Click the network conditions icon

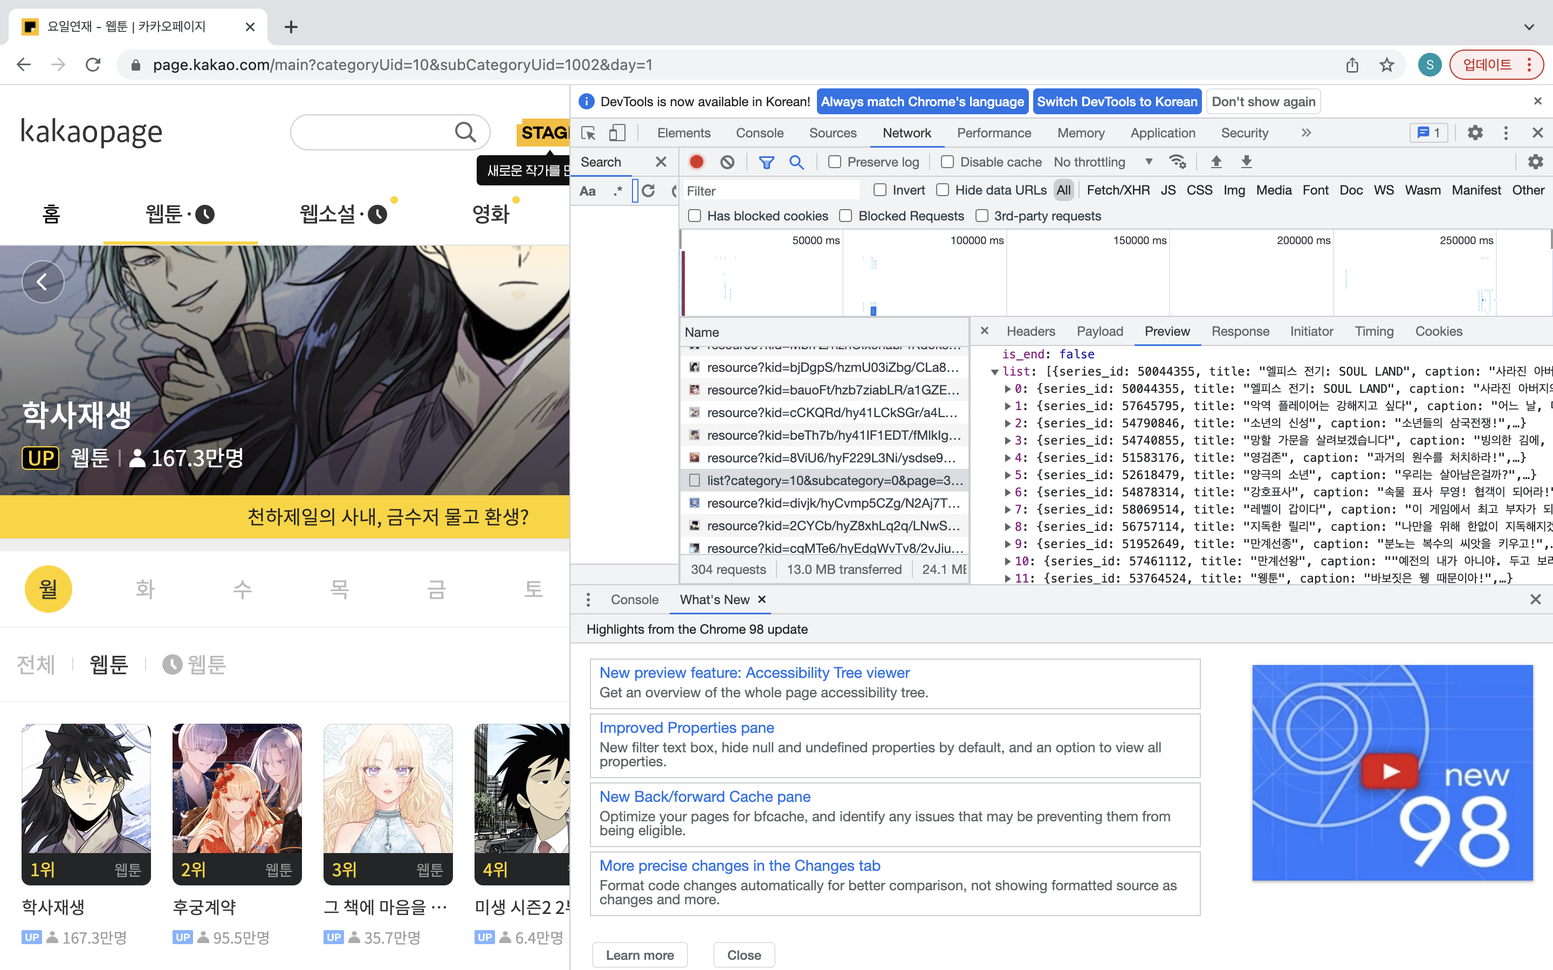(x=1178, y=162)
